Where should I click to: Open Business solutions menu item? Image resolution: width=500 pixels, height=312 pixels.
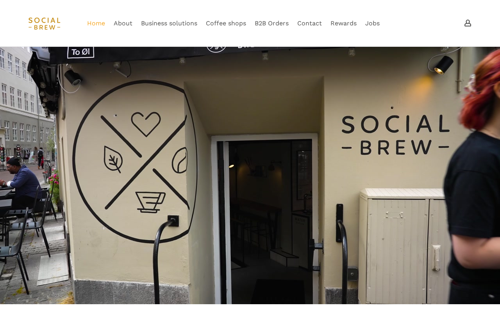169,23
